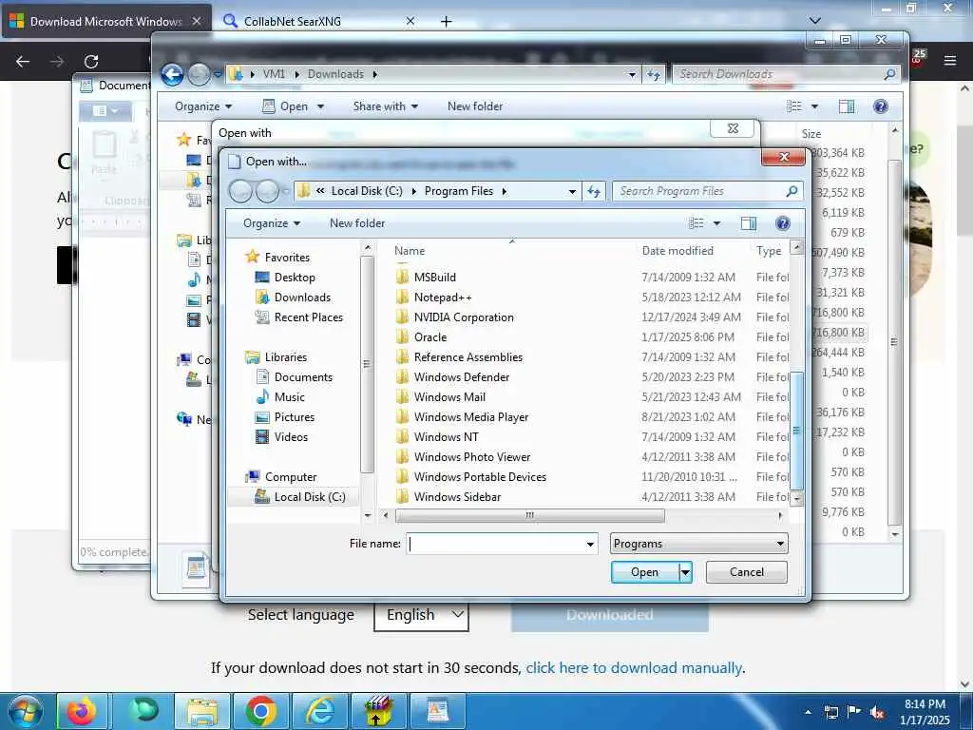Open Google Chrome from the taskbar
The image size is (973, 730).
[261, 711]
